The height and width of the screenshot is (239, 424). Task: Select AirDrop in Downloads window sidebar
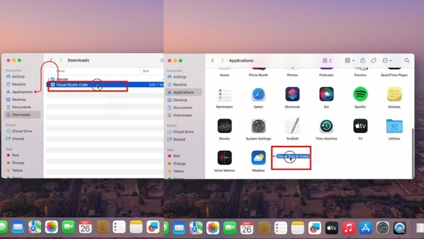(x=22, y=77)
